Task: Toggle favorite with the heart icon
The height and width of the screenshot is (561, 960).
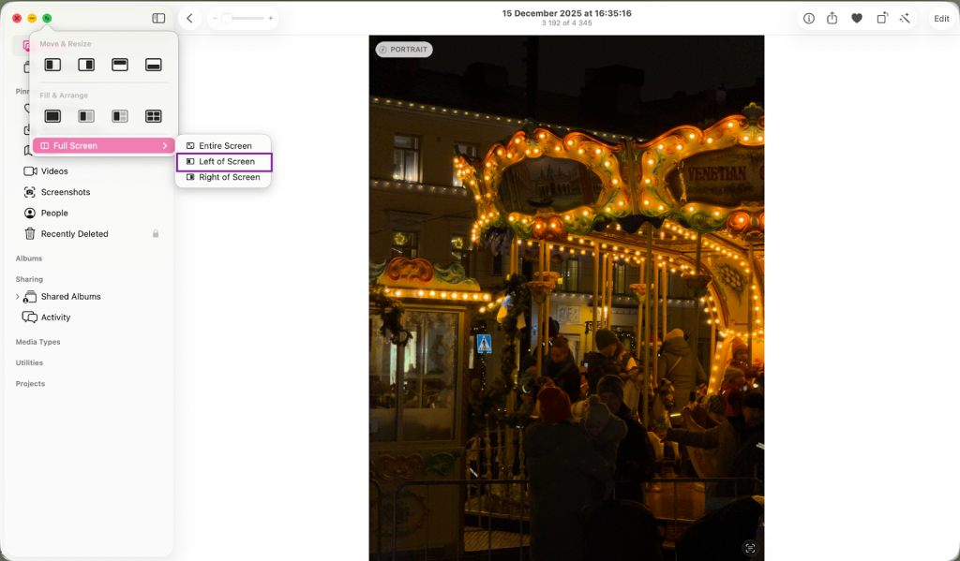Action: [857, 19]
